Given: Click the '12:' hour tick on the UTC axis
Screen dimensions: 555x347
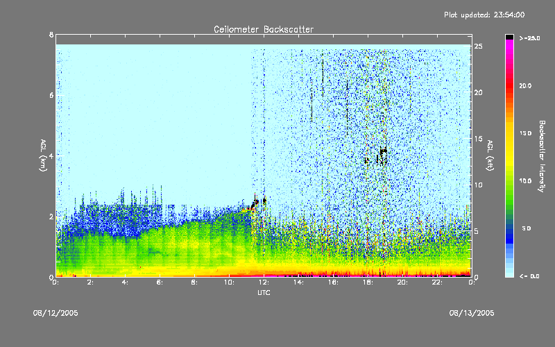Looking at the screenshot, I should coord(264,282).
